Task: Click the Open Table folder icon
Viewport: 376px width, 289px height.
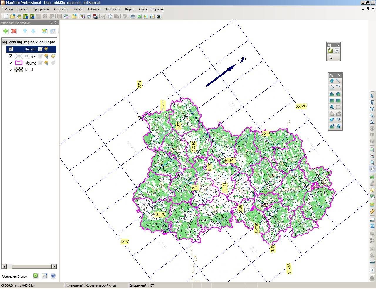Action: [12, 16]
